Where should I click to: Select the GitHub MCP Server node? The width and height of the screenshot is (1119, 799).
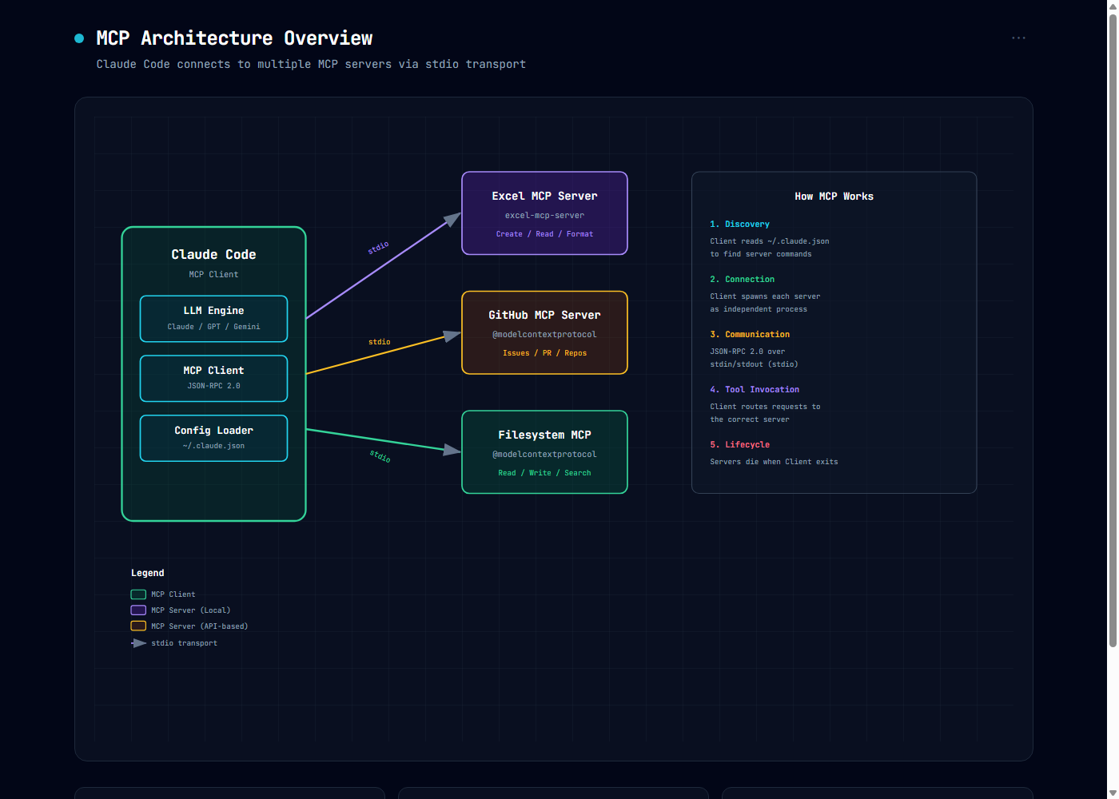point(544,332)
